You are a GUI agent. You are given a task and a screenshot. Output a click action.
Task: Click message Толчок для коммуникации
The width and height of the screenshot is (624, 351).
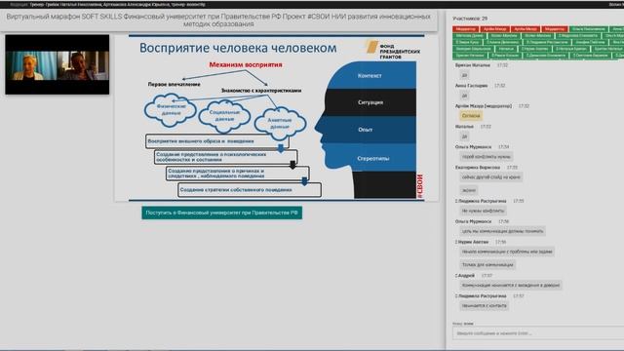point(487,264)
